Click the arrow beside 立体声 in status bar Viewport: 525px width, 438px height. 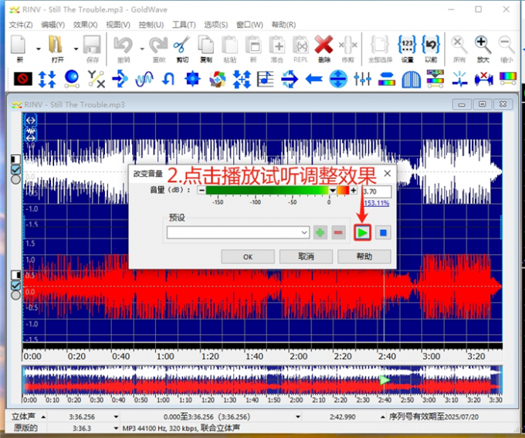pos(43,417)
